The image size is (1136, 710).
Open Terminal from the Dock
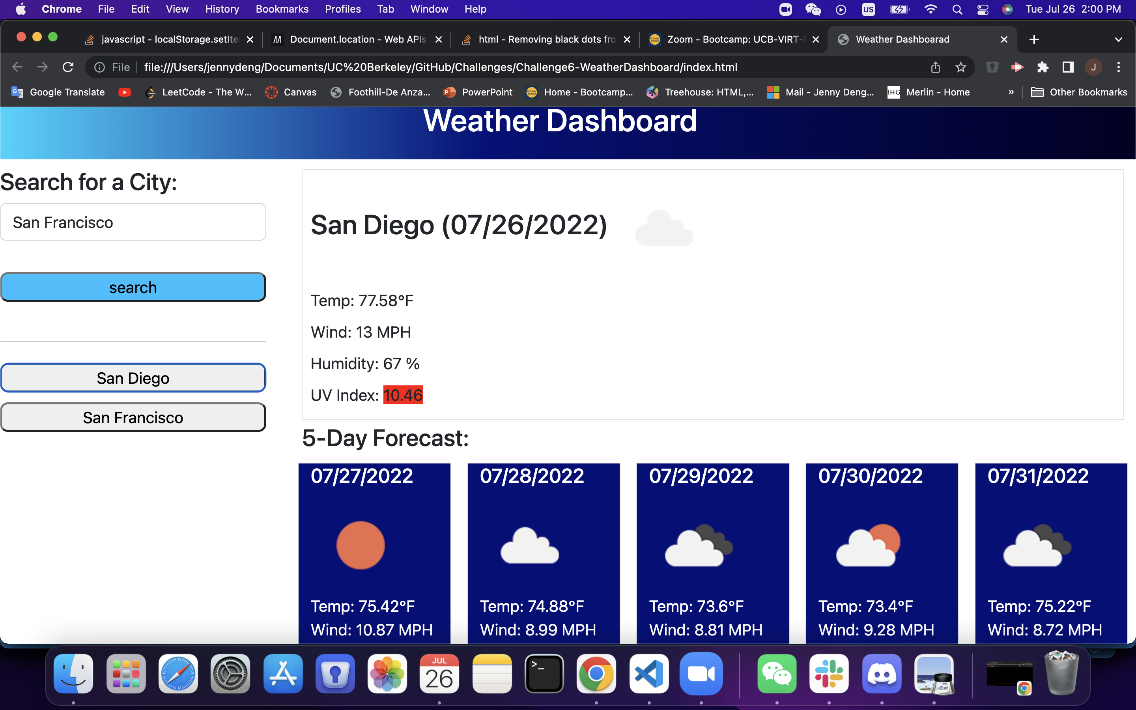(x=544, y=673)
